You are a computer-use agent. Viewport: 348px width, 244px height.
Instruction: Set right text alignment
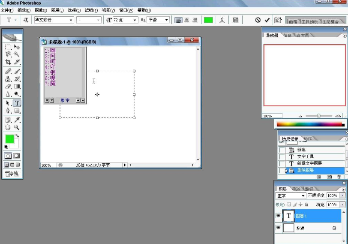point(195,20)
